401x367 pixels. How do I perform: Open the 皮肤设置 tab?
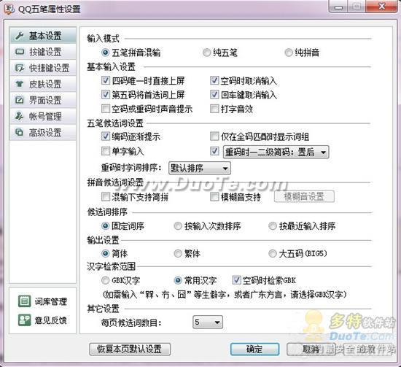43,84
